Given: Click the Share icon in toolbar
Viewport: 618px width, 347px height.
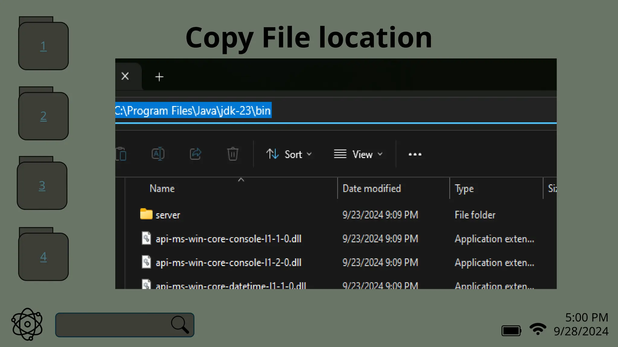Looking at the screenshot, I should [196, 154].
